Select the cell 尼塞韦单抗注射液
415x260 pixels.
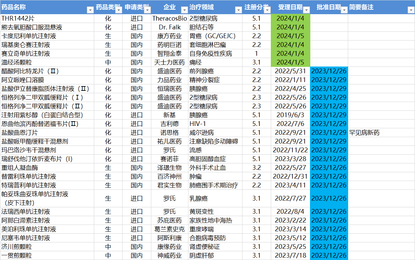point(47,238)
